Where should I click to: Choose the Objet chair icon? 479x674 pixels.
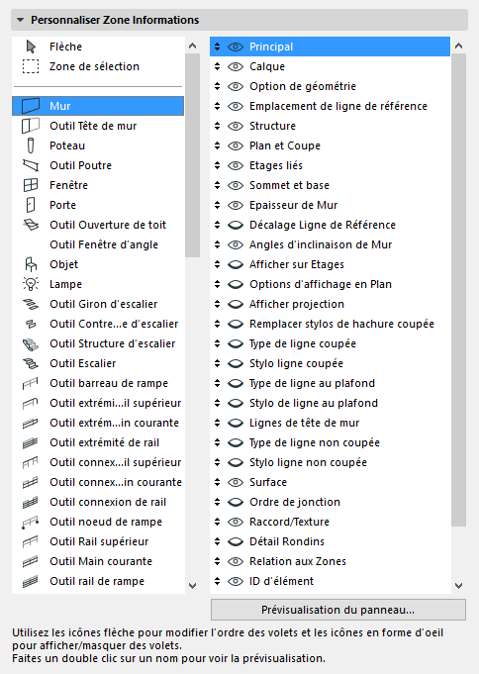tap(31, 264)
